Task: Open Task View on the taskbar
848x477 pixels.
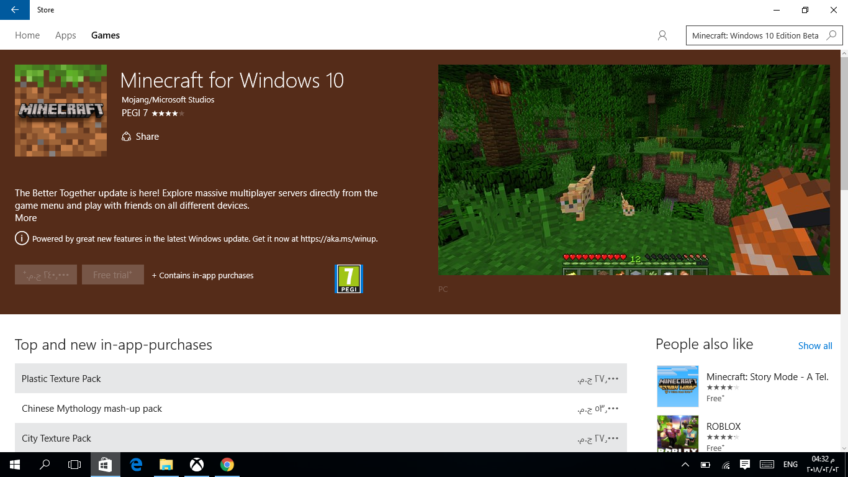Action: (x=74, y=465)
